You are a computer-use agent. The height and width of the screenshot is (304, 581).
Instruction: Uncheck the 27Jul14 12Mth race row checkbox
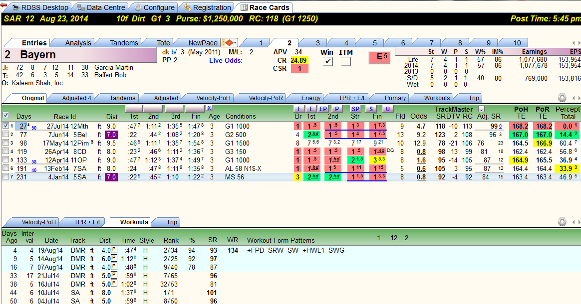coord(5,126)
